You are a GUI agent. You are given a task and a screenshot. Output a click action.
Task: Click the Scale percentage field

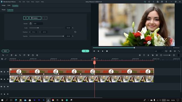(68, 28)
